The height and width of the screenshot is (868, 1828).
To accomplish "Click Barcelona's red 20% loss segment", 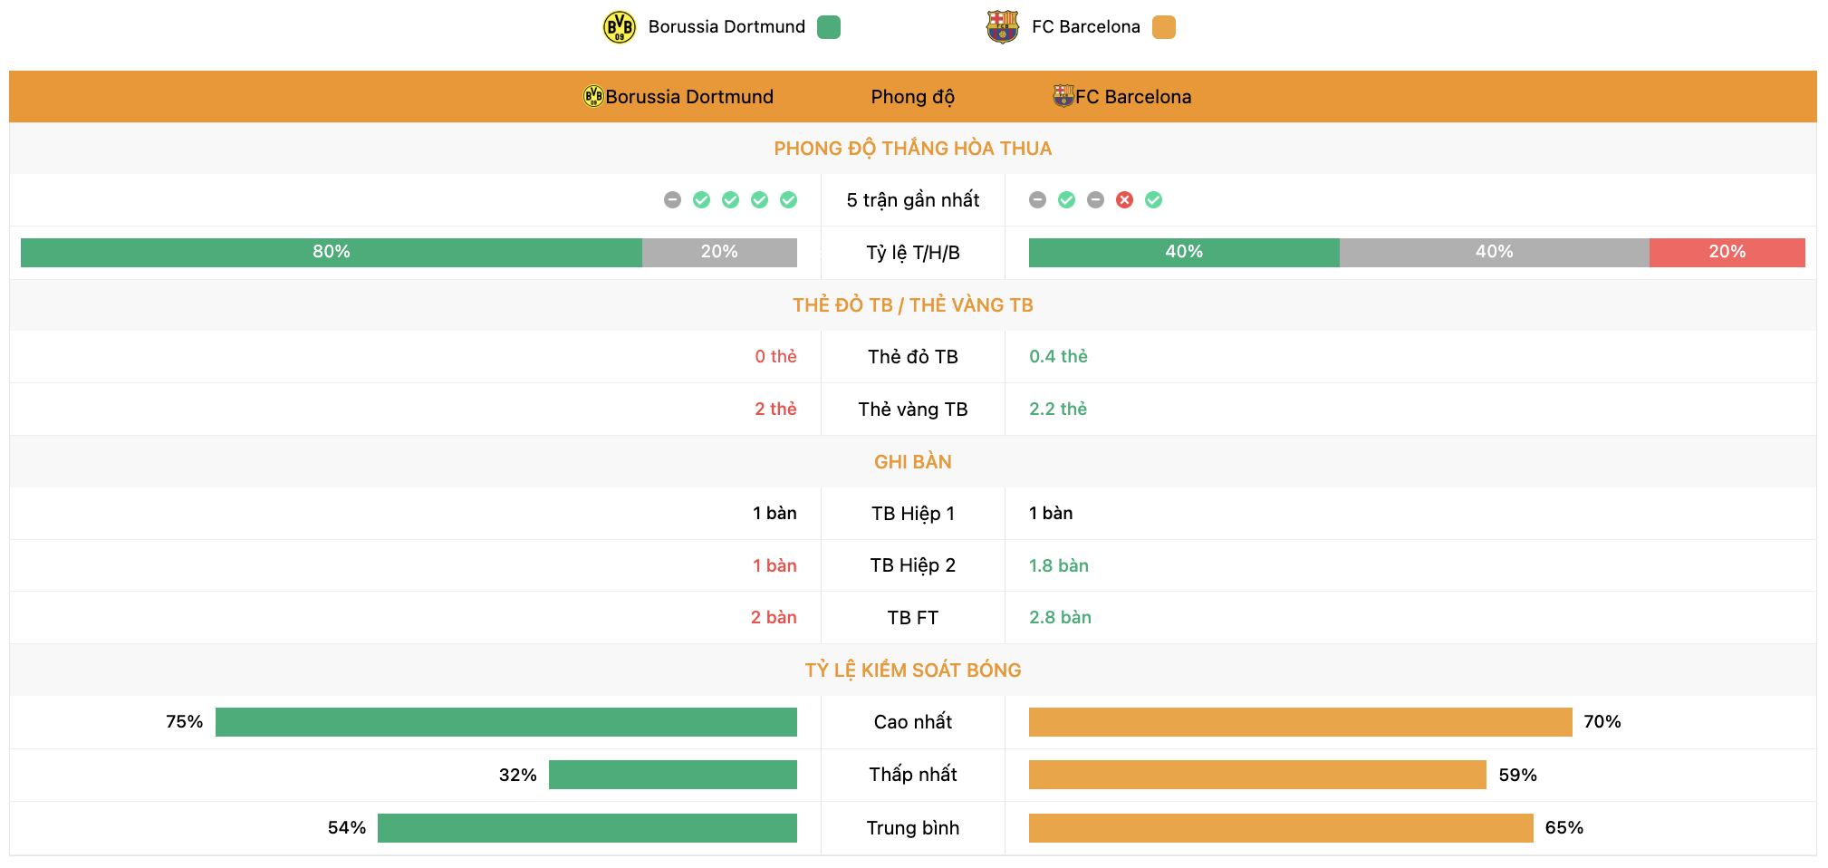I will (x=1727, y=253).
